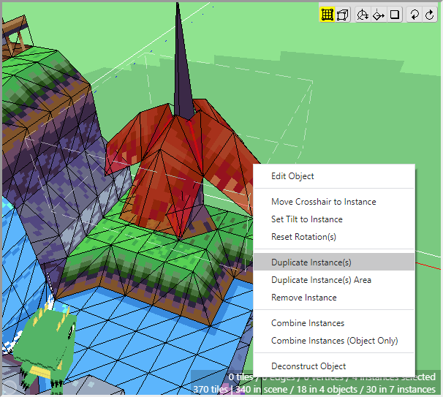Choose Set Tilt to Instance
The width and height of the screenshot is (443, 397).
[x=306, y=219]
